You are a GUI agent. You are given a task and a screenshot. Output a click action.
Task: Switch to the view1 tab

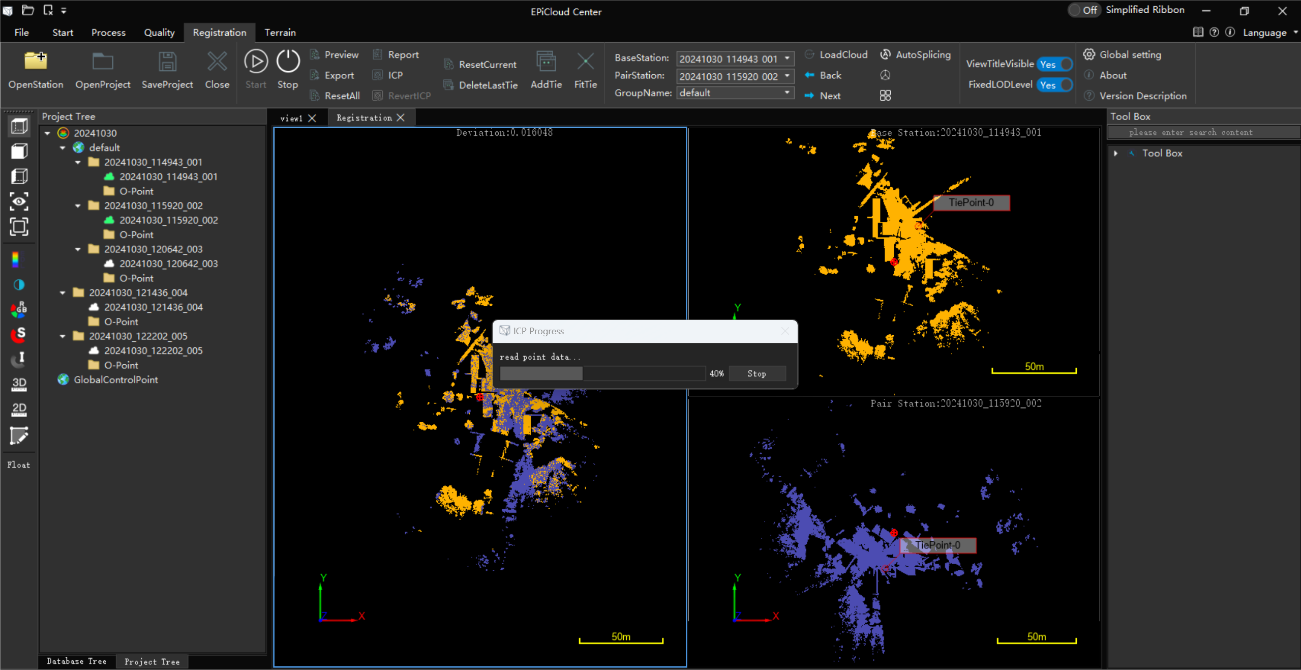coord(291,118)
